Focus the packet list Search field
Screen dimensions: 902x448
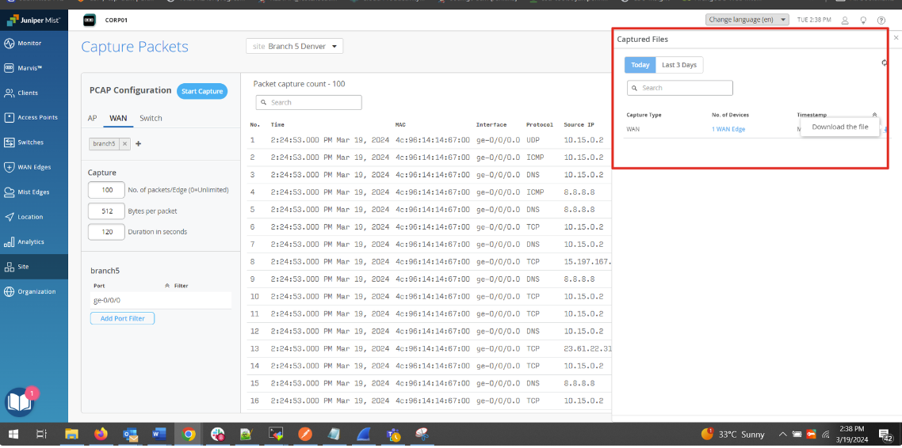click(x=309, y=102)
